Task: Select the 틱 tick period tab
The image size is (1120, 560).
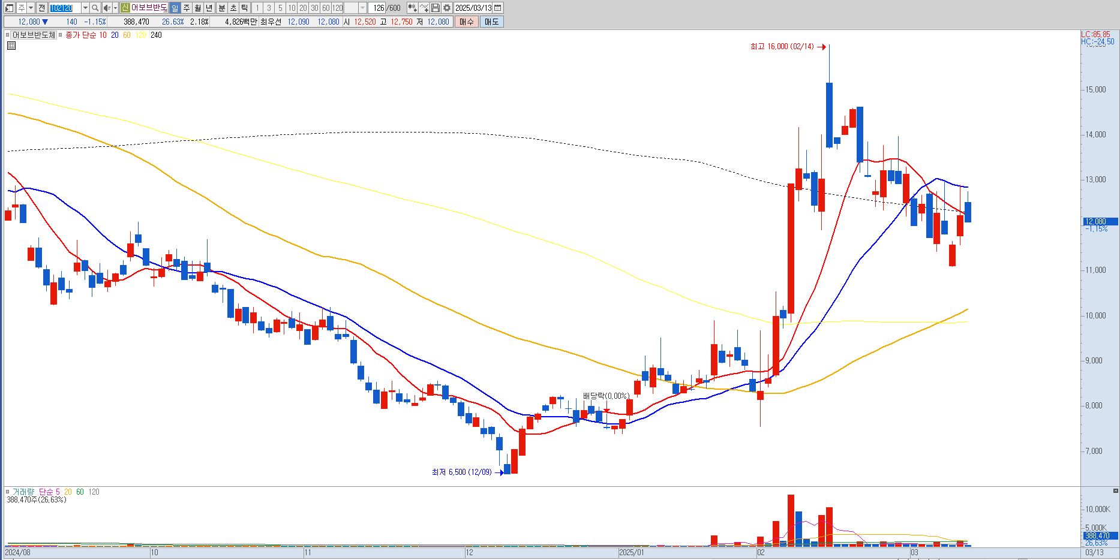Action: tap(244, 8)
